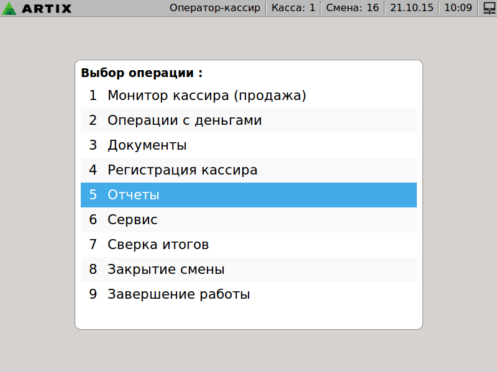Click the network status icon
The height and width of the screenshot is (372, 497).
point(488,8)
